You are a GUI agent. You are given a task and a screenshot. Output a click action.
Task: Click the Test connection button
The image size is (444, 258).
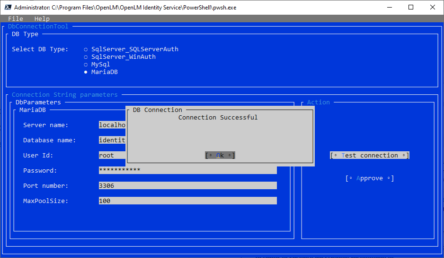pyautogui.click(x=369, y=156)
